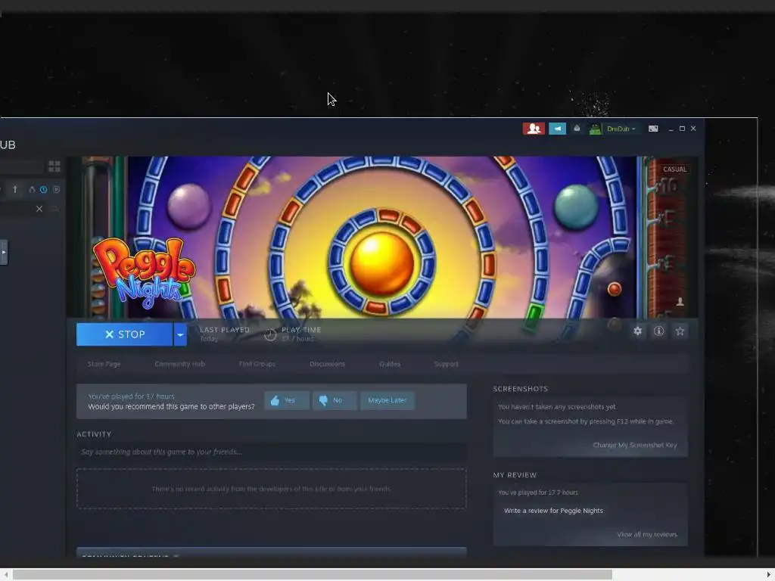Stop the running Peggle Nights game
Image resolution: width=775 pixels, height=581 pixels.
(x=125, y=334)
